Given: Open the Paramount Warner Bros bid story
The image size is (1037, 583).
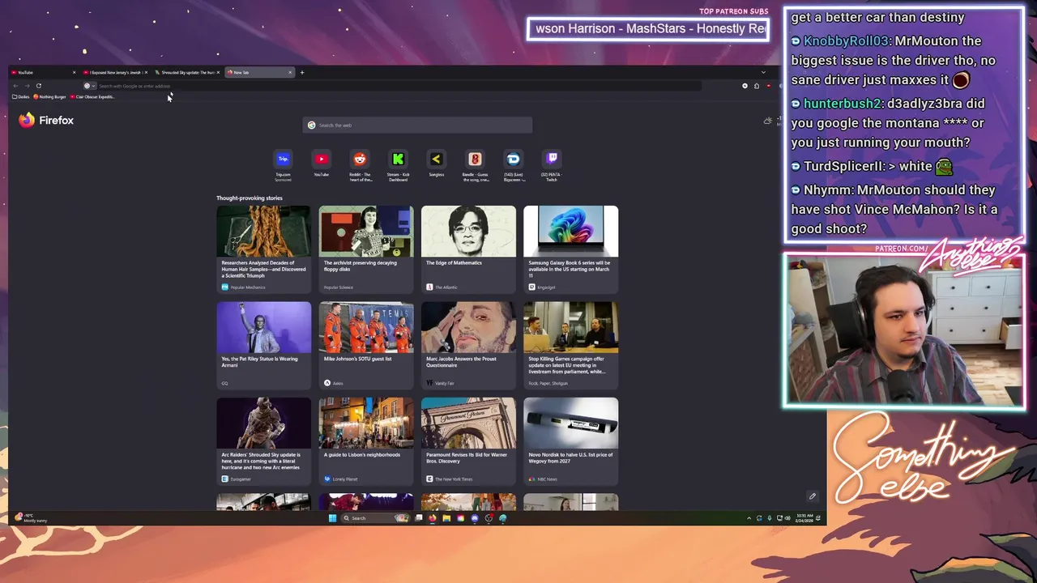Looking at the screenshot, I should click(x=468, y=441).
